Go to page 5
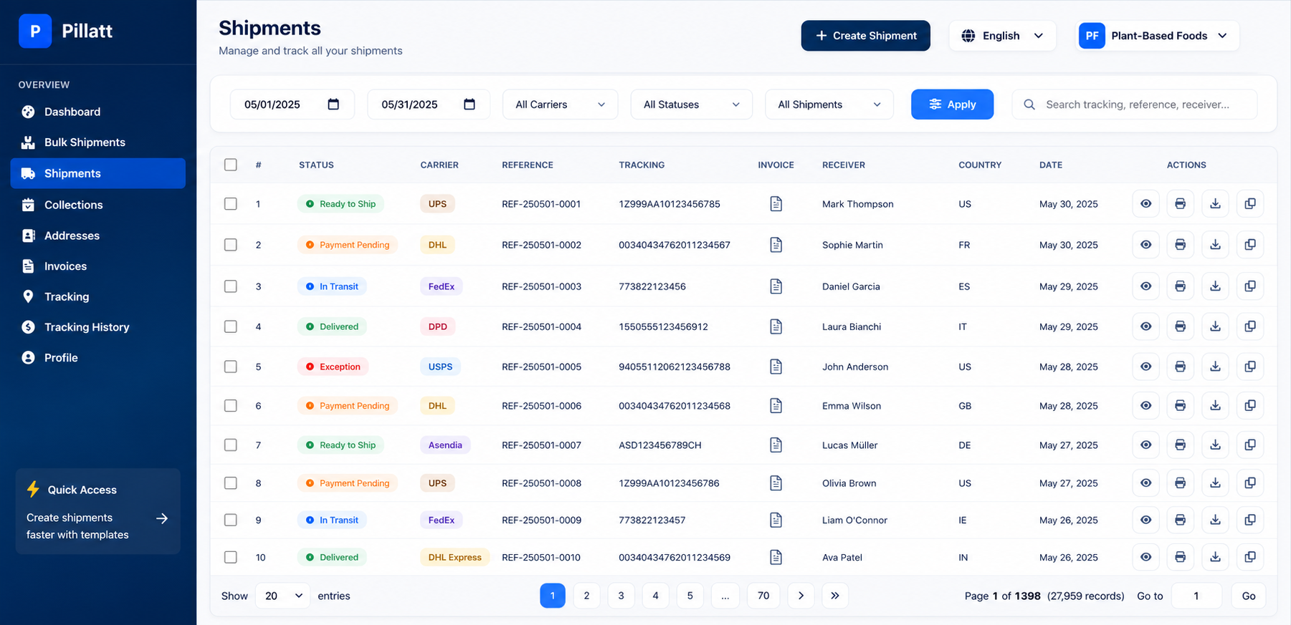The width and height of the screenshot is (1291, 625). (x=690, y=596)
